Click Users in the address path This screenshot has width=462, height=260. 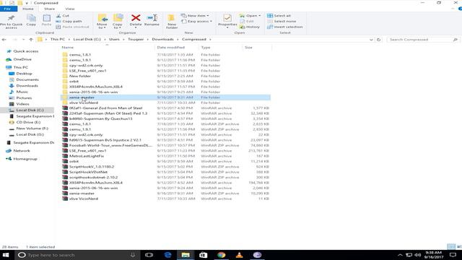(114, 39)
